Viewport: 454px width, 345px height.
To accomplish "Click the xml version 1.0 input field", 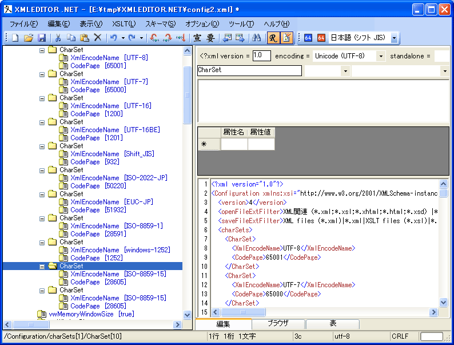I will [x=262, y=56].
